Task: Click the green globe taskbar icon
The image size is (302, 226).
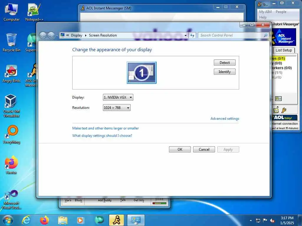Action: tap(99, 220)
